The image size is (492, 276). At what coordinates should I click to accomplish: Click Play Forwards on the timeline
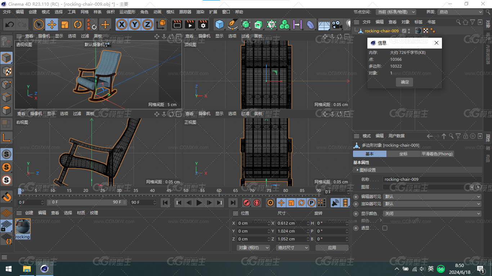click(199, 203)
